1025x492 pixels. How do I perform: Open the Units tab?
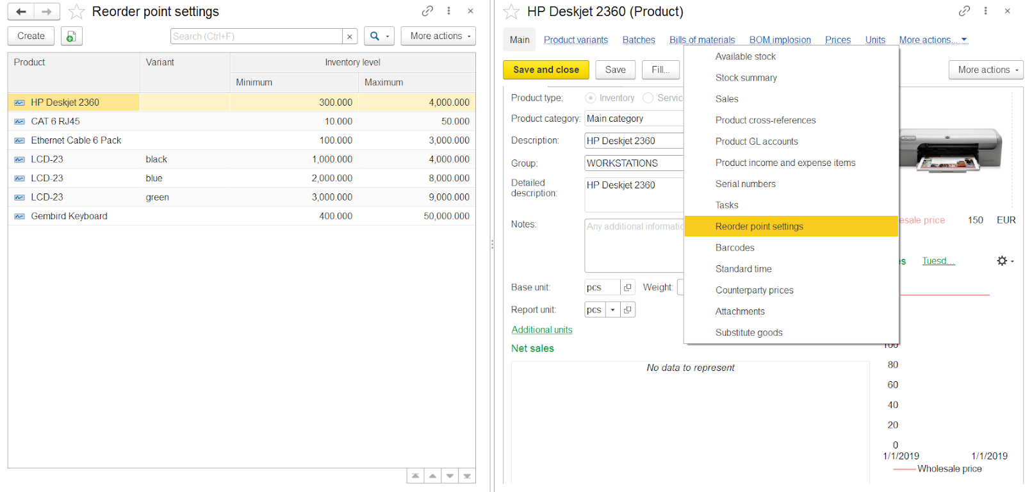pos(875,40)
